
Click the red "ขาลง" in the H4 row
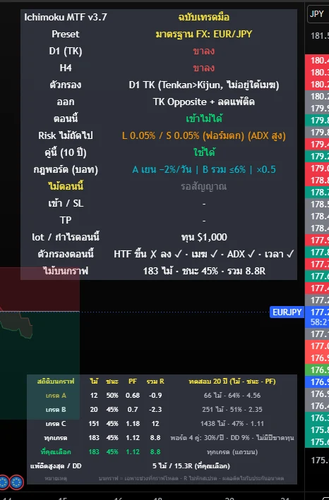203,68
